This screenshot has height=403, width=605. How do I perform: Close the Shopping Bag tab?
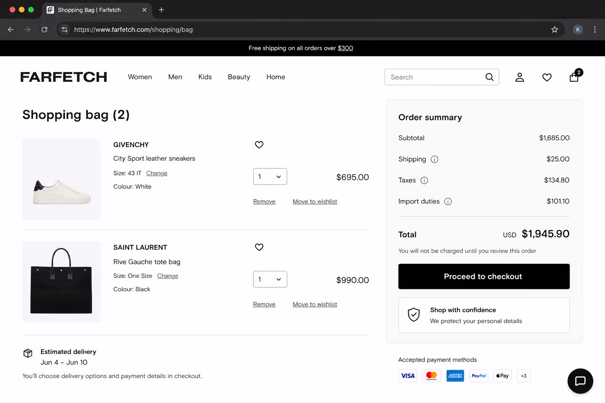point(145,10)
